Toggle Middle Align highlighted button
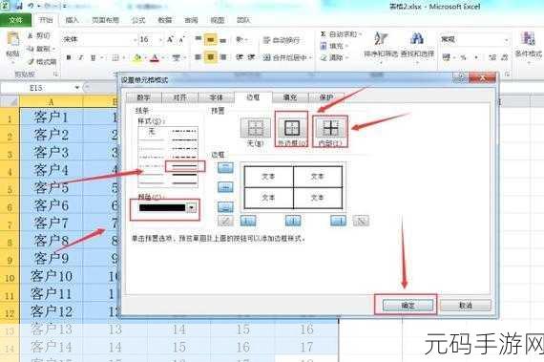Image resolution: width=544 pixels, height=362 pixels. click(x=210, y=39)
